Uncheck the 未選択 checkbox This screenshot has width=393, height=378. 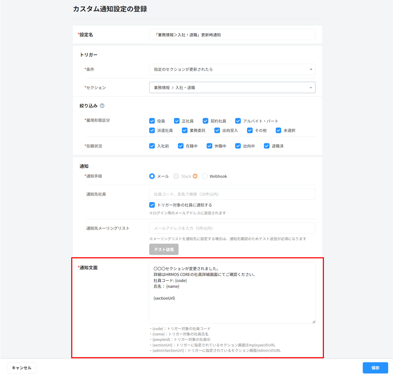278,131
